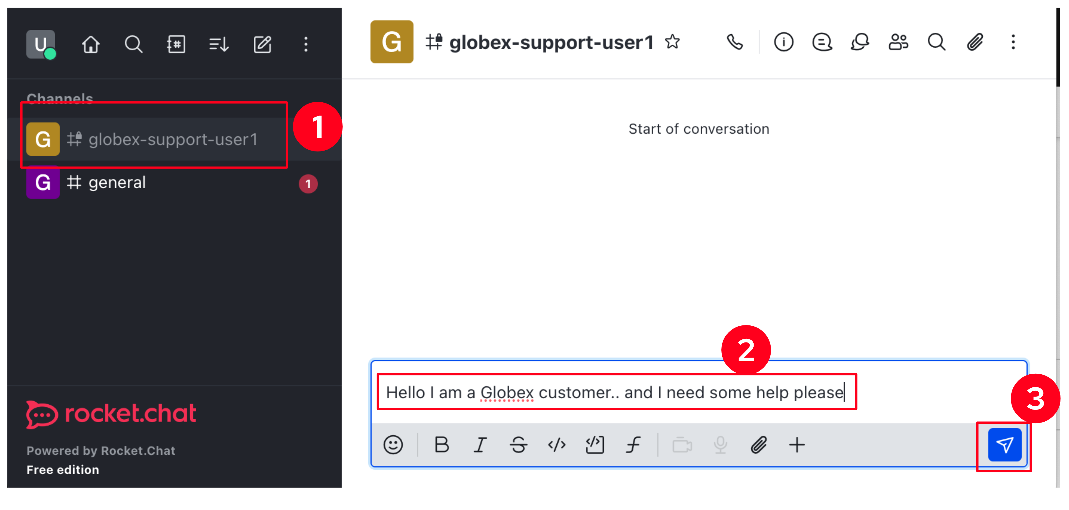This screenshot has height=510, width=1069.
Task: Favorite the room with star icon
Action: pyautogui.click(x=672, y=42)
